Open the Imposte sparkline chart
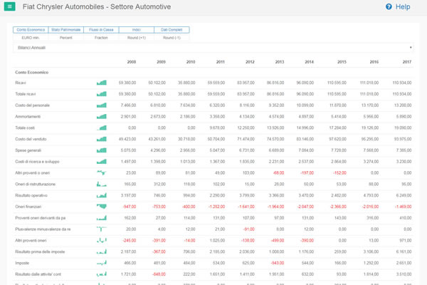The image size is (427, 285). pos(102,263)
